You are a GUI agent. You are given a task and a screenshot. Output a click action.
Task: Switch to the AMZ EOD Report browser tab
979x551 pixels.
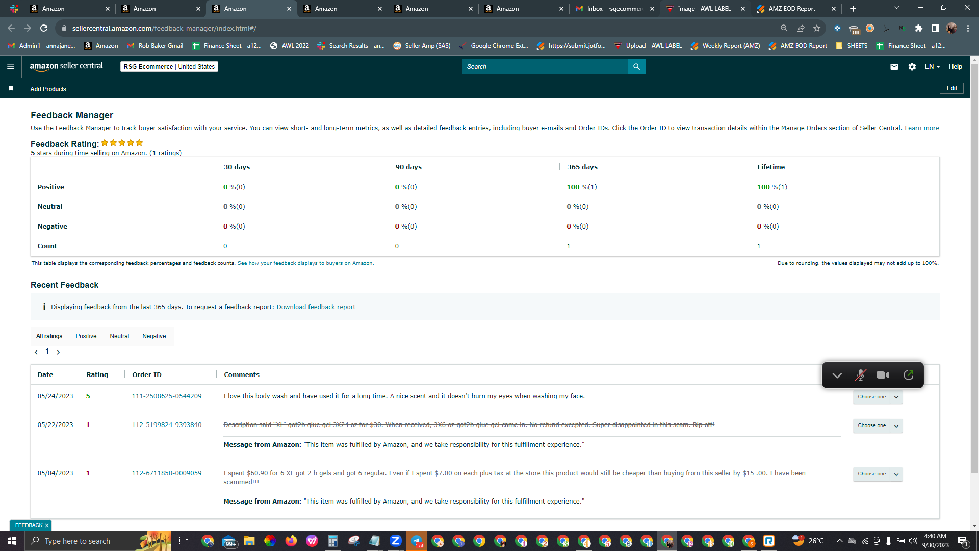tap(795, 9)
